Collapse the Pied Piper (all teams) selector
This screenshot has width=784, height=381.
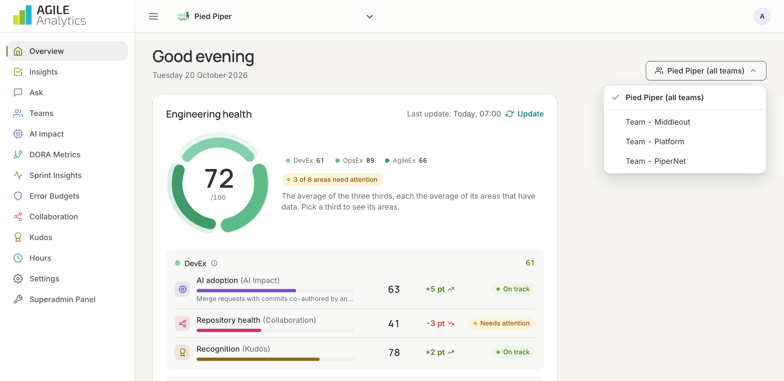706,71
